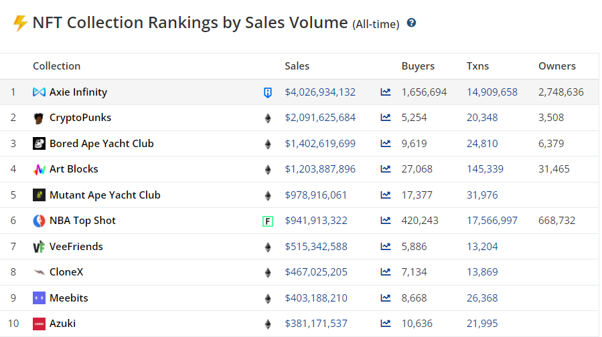This screenshot has height=337, width=602.
Task: Click NBA Top Shot sales amount $941,913,322
Action: [316, 221]
